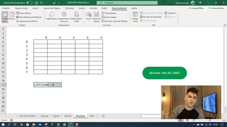Viewport: 227px width, 127px height.
Task: Click Executar Caixa de Diálogo
Action: click(x=115, y=21)
